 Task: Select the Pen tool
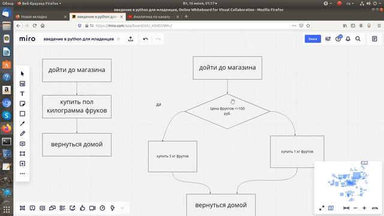22,134
